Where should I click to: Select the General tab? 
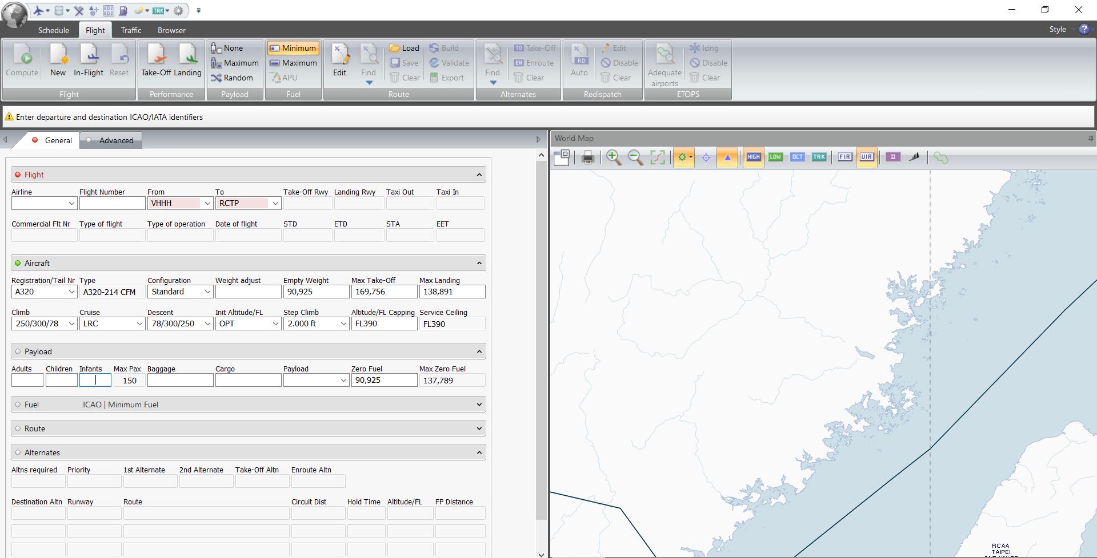tap(52, 140)
